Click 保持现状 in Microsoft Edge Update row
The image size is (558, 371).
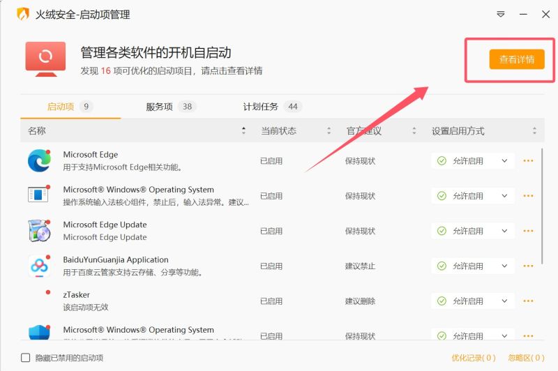click(x=360, y=231)
